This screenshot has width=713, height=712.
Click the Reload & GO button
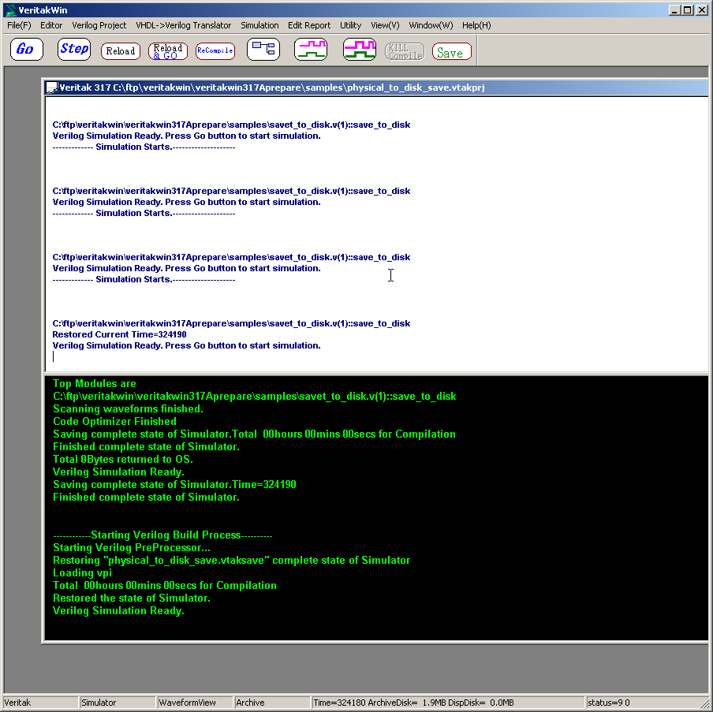pyautogui.click(x=168, y=51)
